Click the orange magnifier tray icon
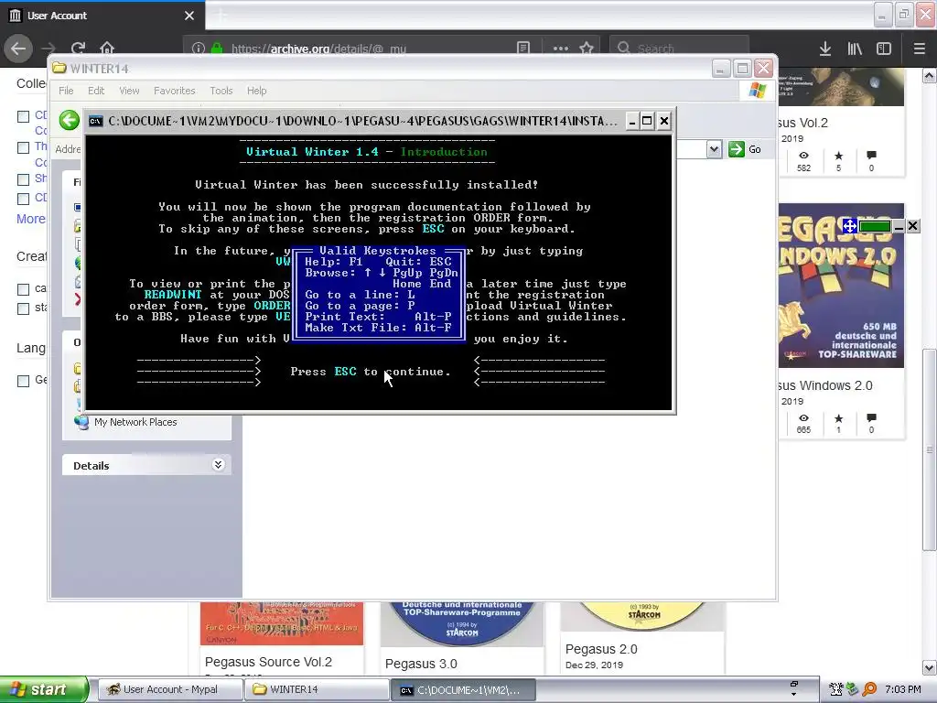The image size is (937, 703). pos(869,689)
